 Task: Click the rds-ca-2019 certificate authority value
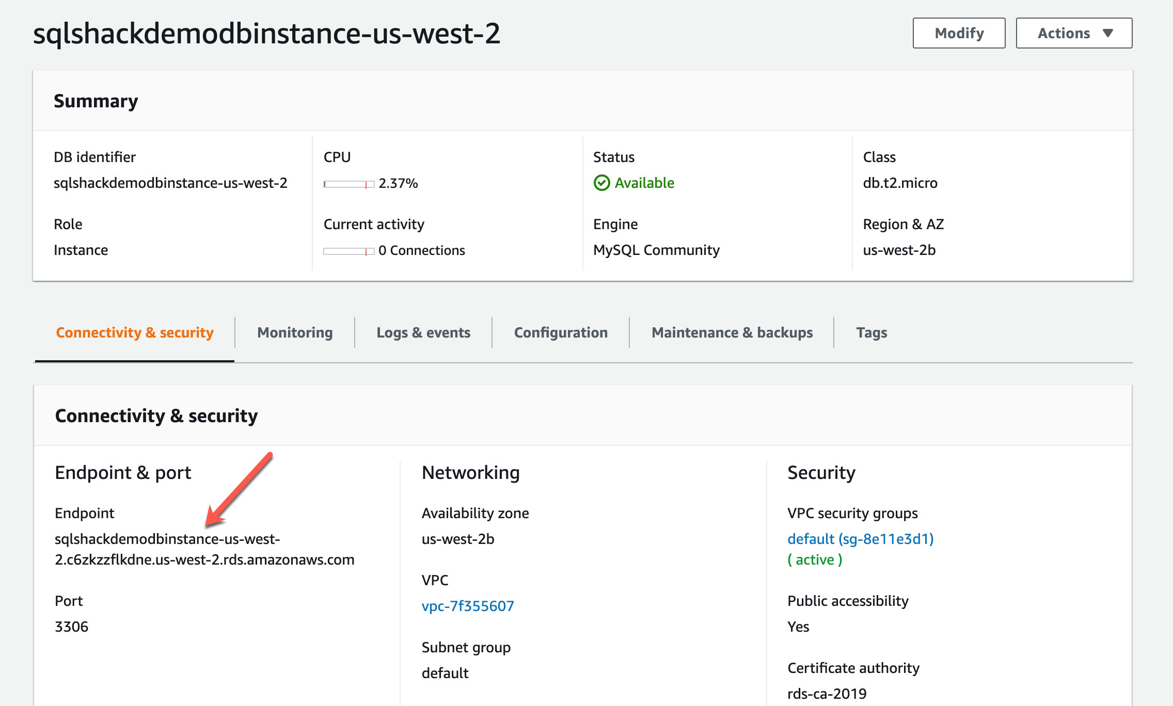pos(827,694)
